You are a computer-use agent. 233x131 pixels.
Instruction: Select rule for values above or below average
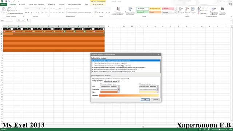point(126,67)
